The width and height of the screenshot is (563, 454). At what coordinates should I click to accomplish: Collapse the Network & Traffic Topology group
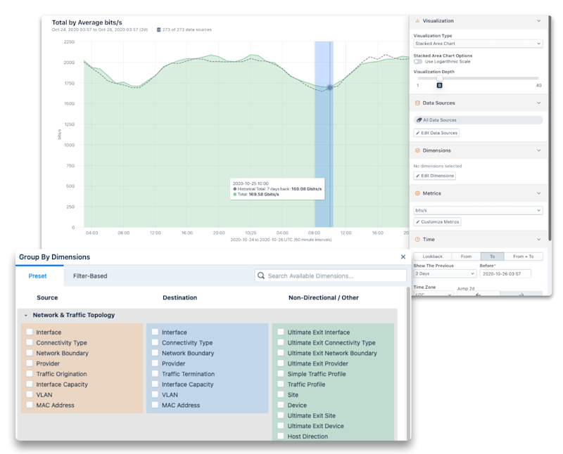coord(26,316)
